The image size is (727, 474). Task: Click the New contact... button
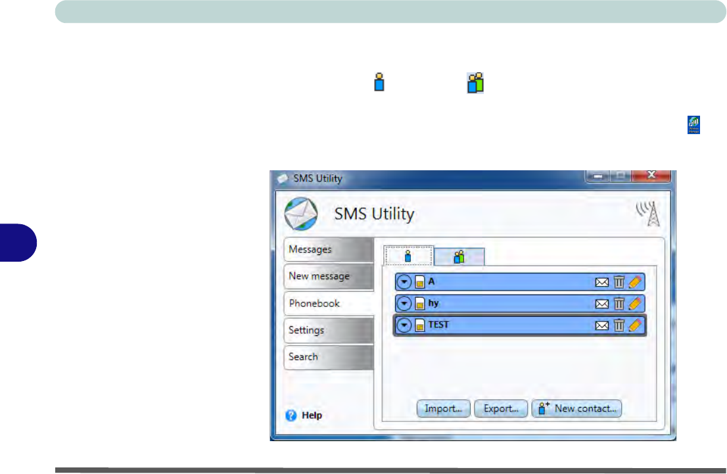(576, 408)
